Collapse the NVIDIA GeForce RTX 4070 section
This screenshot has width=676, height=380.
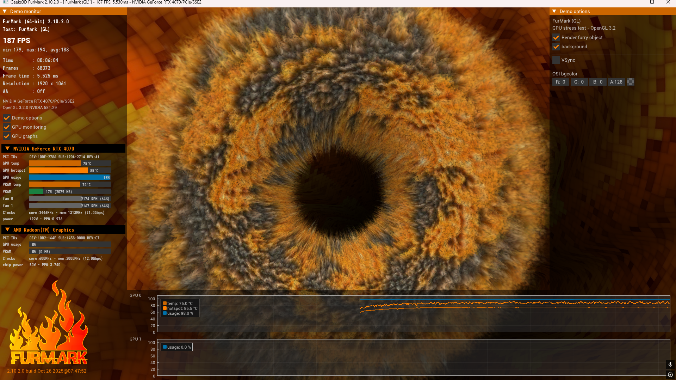pyautogui.click(x=7, y=149)
